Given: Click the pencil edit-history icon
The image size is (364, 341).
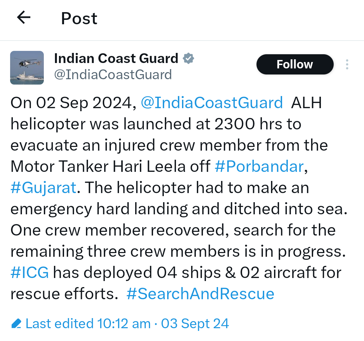Looking at the screenshot, I should (16, 324).
